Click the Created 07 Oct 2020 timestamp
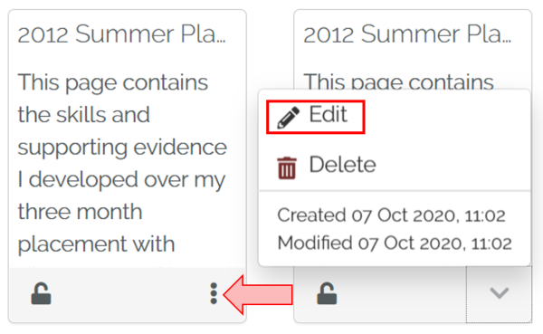Image resolution: width=543 pixels, height=334 pixels. 391,215
